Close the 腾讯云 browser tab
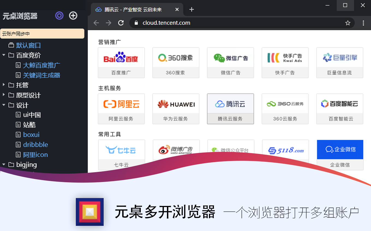The height and width of the screenshot is (231, 371). 177,10
